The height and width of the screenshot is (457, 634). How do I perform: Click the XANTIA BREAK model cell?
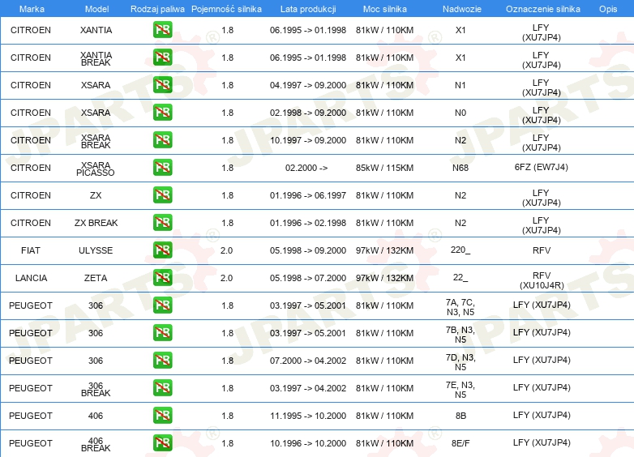click(x=96, y=59)
